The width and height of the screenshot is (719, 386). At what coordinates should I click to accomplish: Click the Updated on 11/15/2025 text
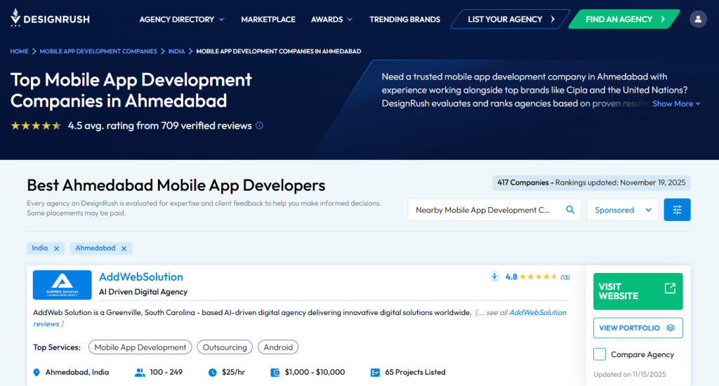point(629,374)
